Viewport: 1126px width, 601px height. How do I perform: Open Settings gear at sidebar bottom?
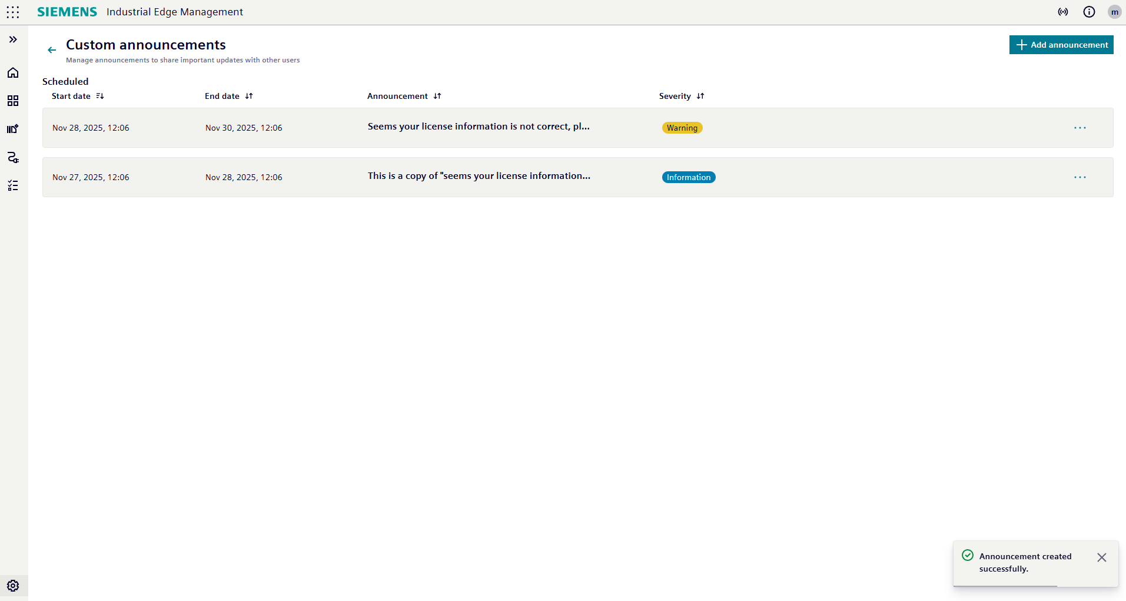point(13,586)
